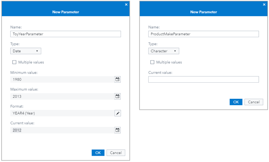
Task: Click the ProductMakeParameter name field
Action: pyautogui.click(x=203, y=34)
